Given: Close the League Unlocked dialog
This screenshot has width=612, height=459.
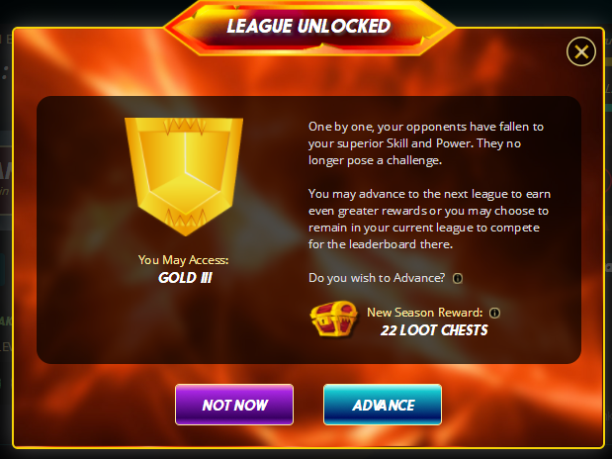Looking at the screenshot, I should pos(581,51).
